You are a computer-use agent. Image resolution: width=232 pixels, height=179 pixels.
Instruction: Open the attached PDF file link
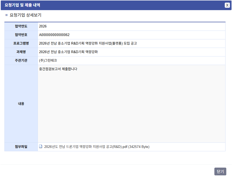click(x=97, y=147)
